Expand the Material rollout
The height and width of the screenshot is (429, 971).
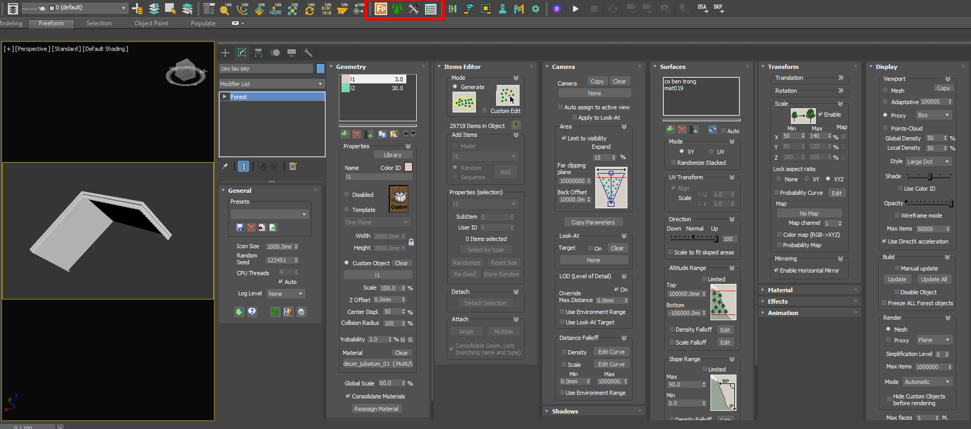[x=780, y=290]
